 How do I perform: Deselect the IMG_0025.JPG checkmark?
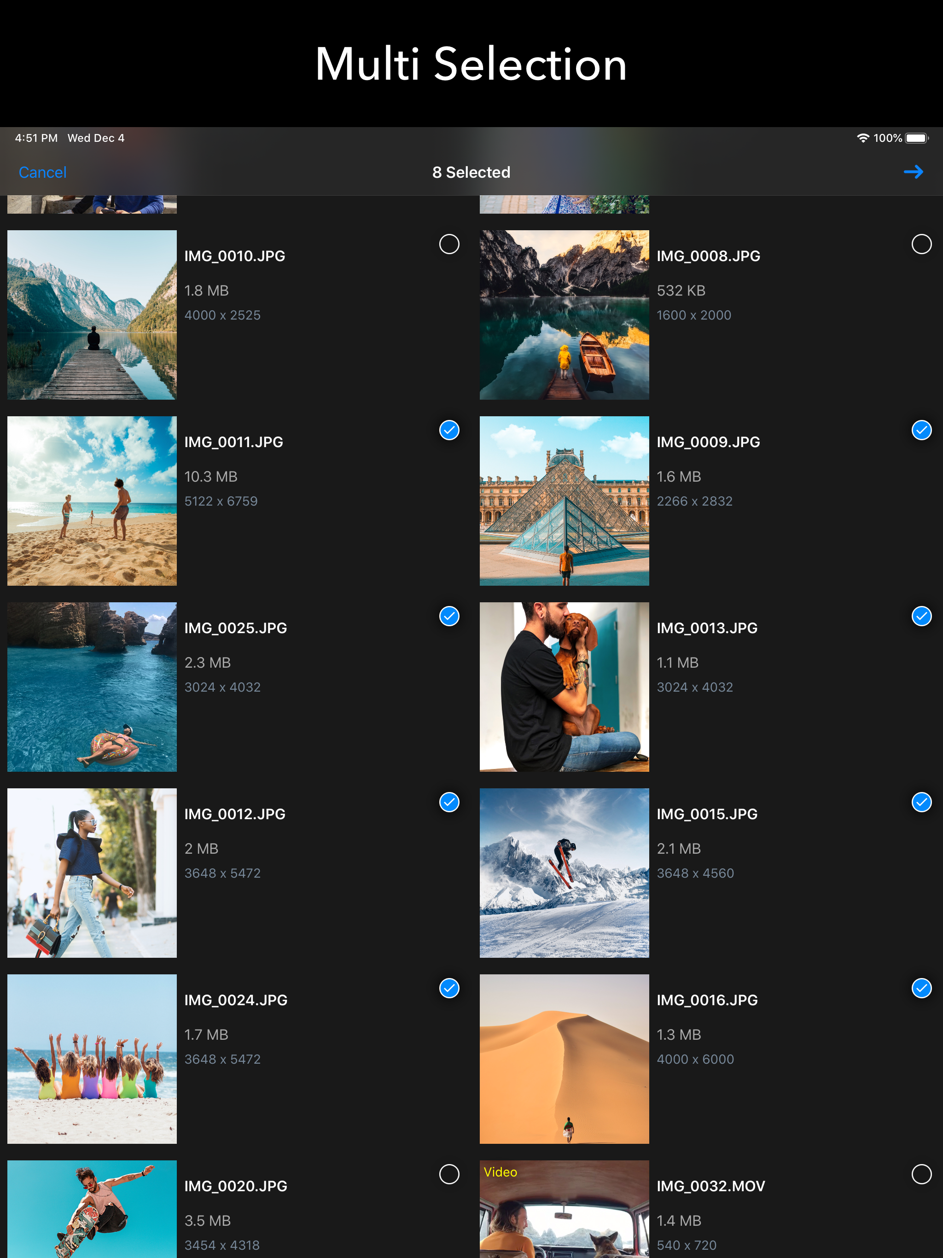pyautogui.click(x=449, y=616)
